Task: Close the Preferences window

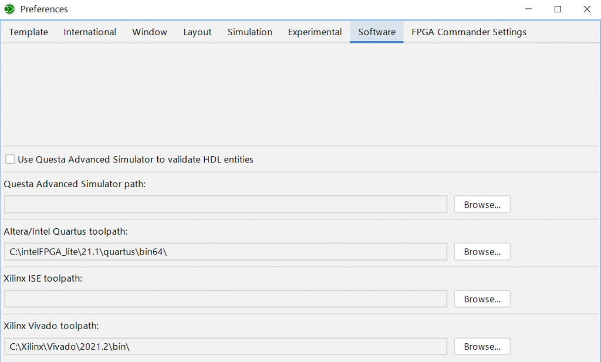Action: pyautogui.click(x=586, y=9)
